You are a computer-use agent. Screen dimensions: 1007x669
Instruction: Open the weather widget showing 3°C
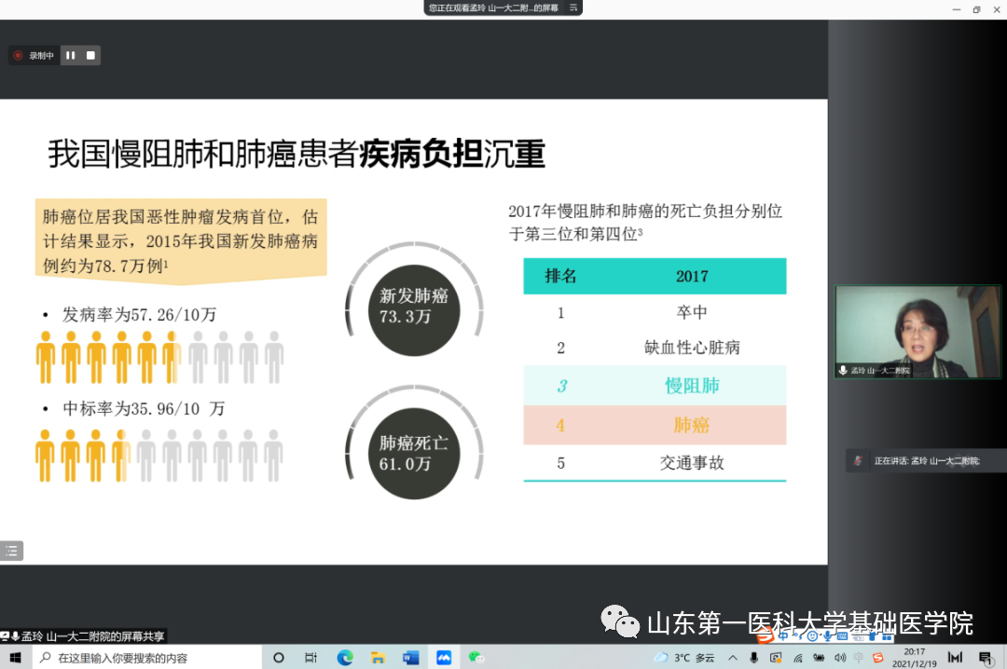[x=683, y=658]
